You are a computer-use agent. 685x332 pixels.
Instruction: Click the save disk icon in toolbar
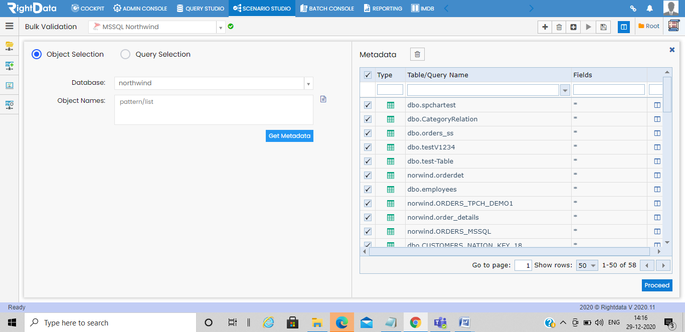coord(603,27)
